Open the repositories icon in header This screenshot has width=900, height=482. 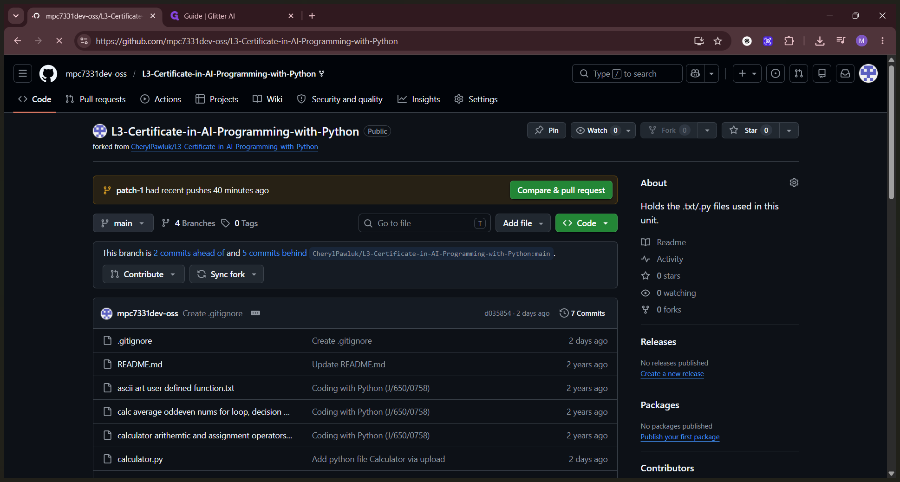click(822, 73)
